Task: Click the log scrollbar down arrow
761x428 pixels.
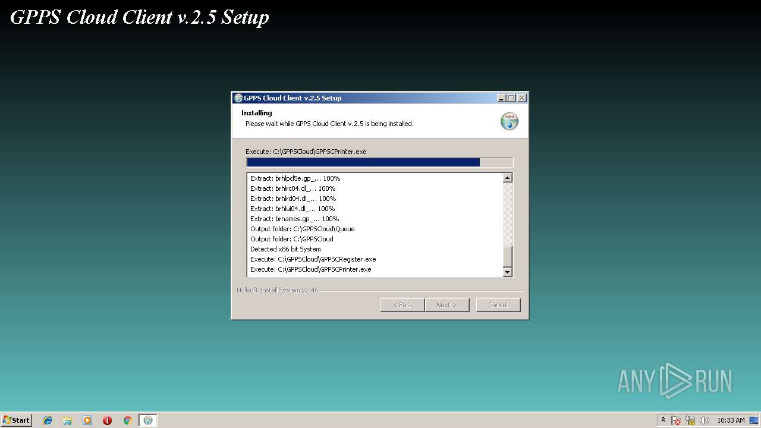Action: 507,272
